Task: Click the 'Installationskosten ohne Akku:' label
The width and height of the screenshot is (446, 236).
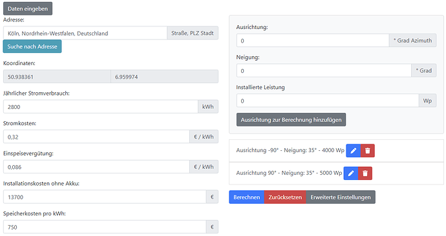Action: coord(41,184)
